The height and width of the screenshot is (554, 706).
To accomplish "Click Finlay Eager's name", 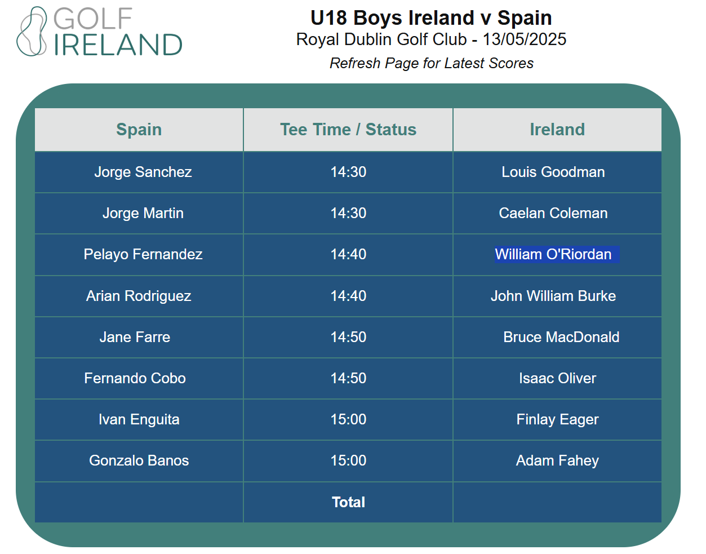I will 557,419.
